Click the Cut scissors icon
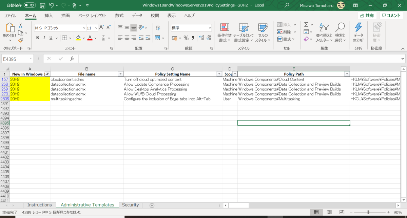The image size is (407, 218). [x=20, y=25]
